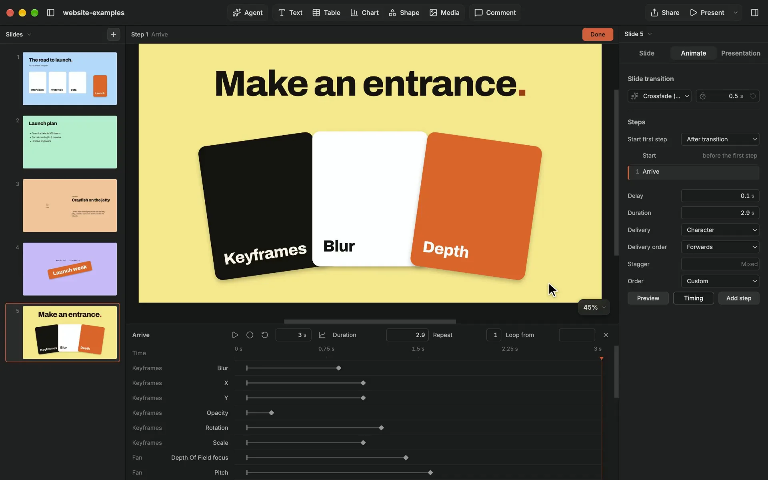
Task: Open the After transition dropdown
Action: (x=720, y=139)
